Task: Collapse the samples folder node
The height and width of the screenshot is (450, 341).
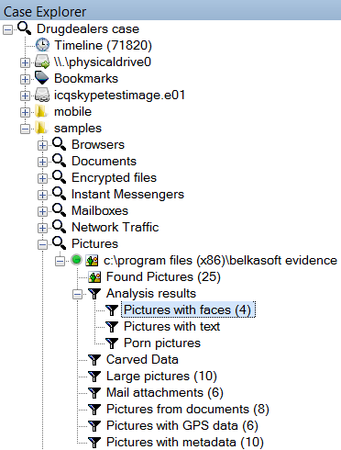Action: pos(25,129)
